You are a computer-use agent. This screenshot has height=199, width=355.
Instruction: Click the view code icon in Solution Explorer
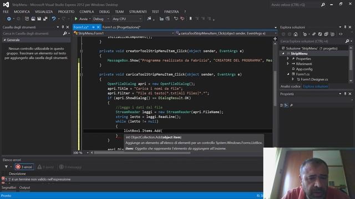pyautogui.click(x=341, y=34)
